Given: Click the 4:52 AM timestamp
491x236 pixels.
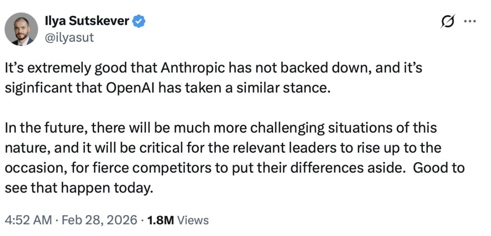Looking at the screenshot, I should click(x=28, y=220).
